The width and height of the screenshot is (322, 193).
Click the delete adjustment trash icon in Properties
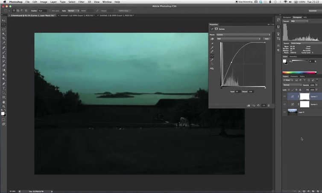pos(269,105)
